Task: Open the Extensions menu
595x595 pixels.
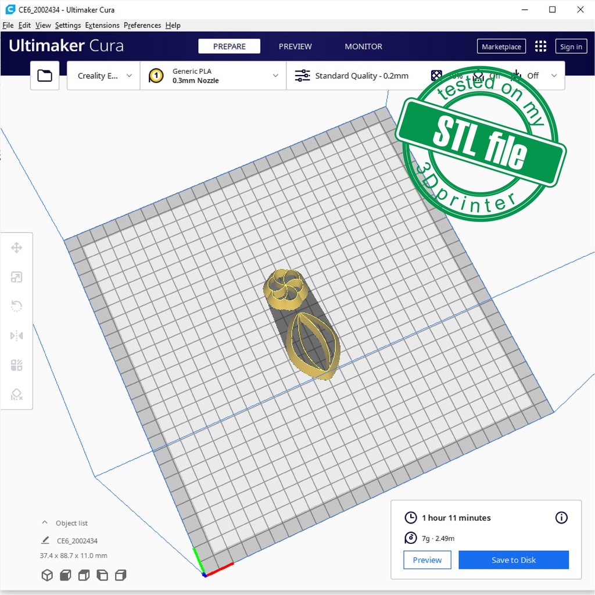Action: (102, 26)
